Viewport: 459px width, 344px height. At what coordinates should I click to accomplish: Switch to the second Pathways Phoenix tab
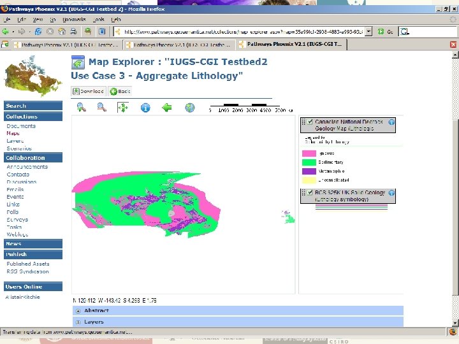[177, 45]
